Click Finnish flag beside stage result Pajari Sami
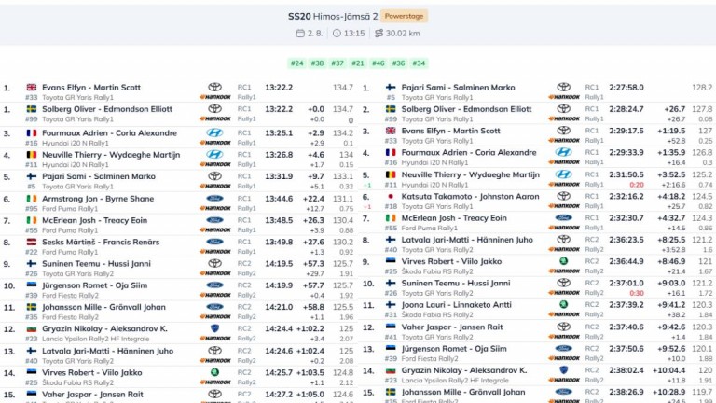 tap(32, 176)
